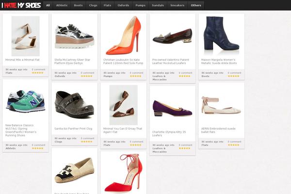Open the comment count on Minimal Mile card
This screenshot has width=291, height=194.
38,70
